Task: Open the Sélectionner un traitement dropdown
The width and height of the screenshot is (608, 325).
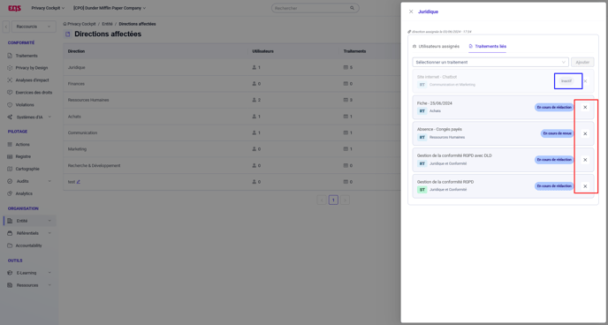Action: pyautogui.click(x=490, y=62)
